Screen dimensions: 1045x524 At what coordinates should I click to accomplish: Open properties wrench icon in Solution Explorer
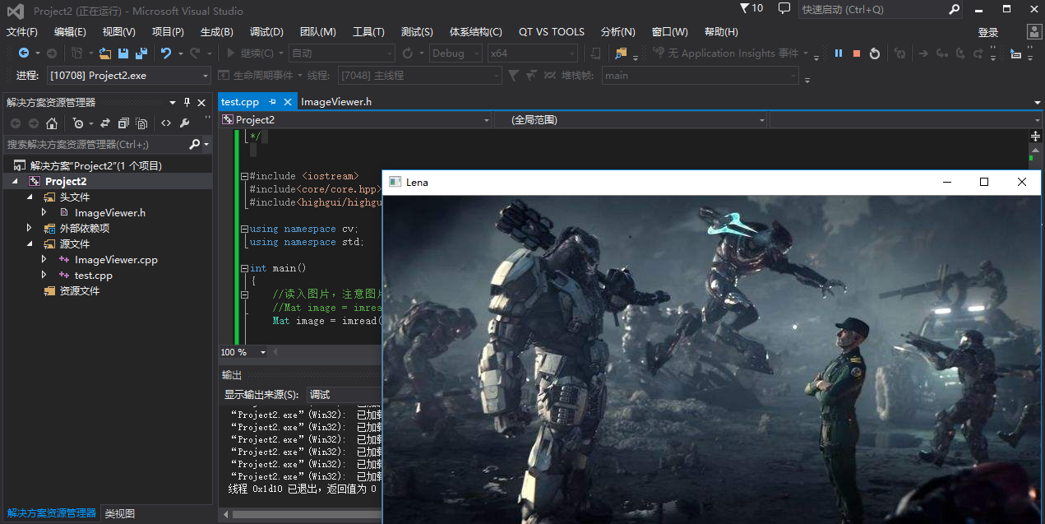[184, 123]
